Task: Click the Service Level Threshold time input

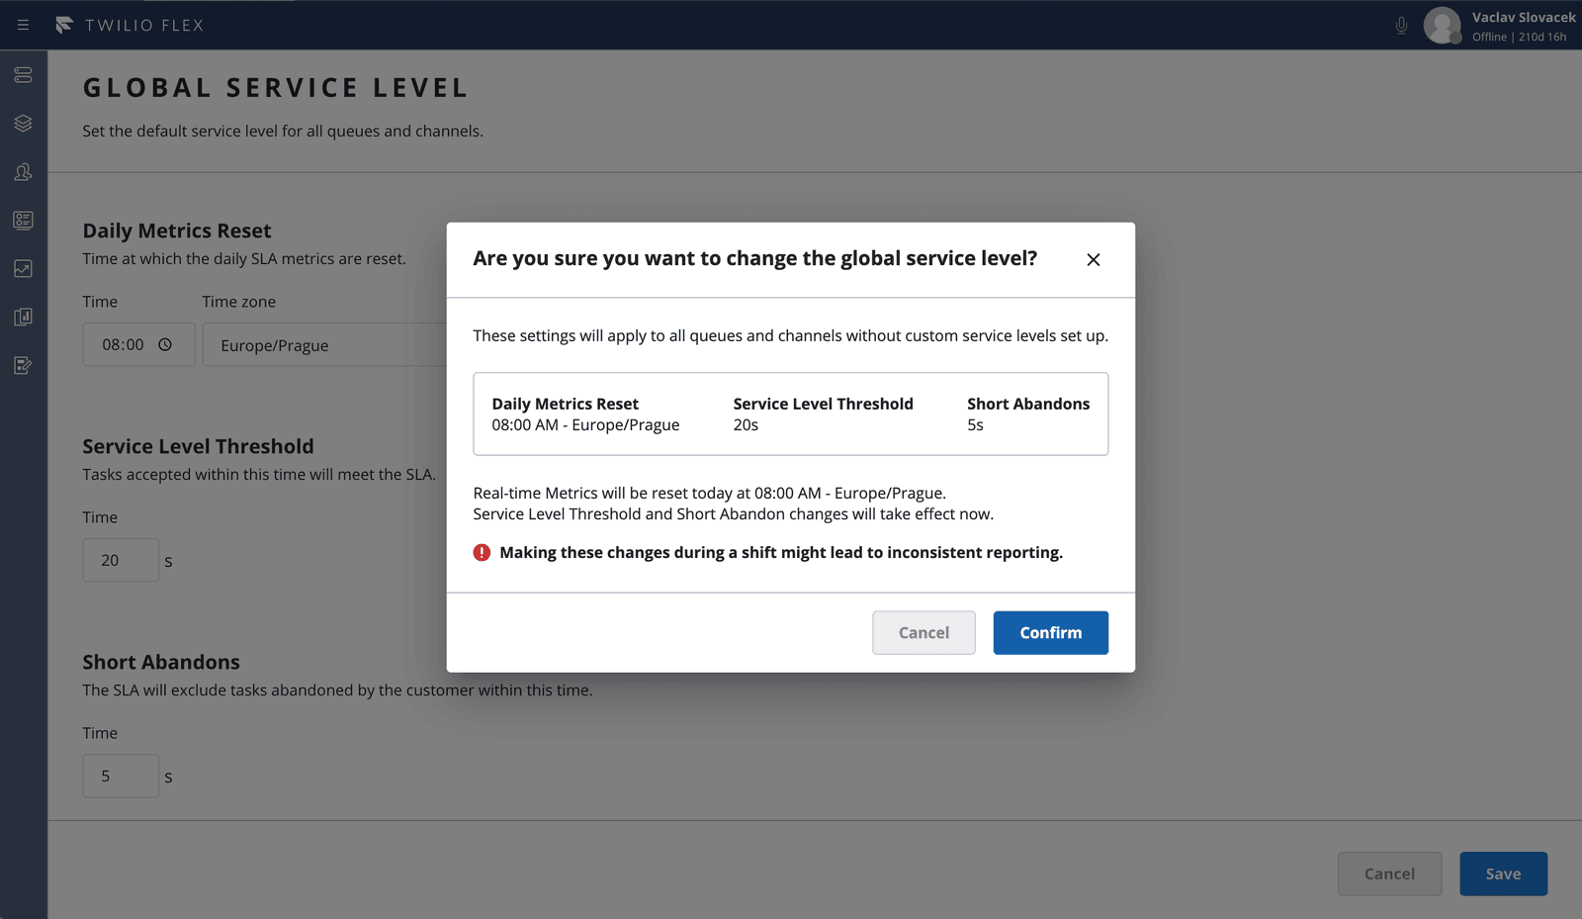Action: click(x=121, y=560)
